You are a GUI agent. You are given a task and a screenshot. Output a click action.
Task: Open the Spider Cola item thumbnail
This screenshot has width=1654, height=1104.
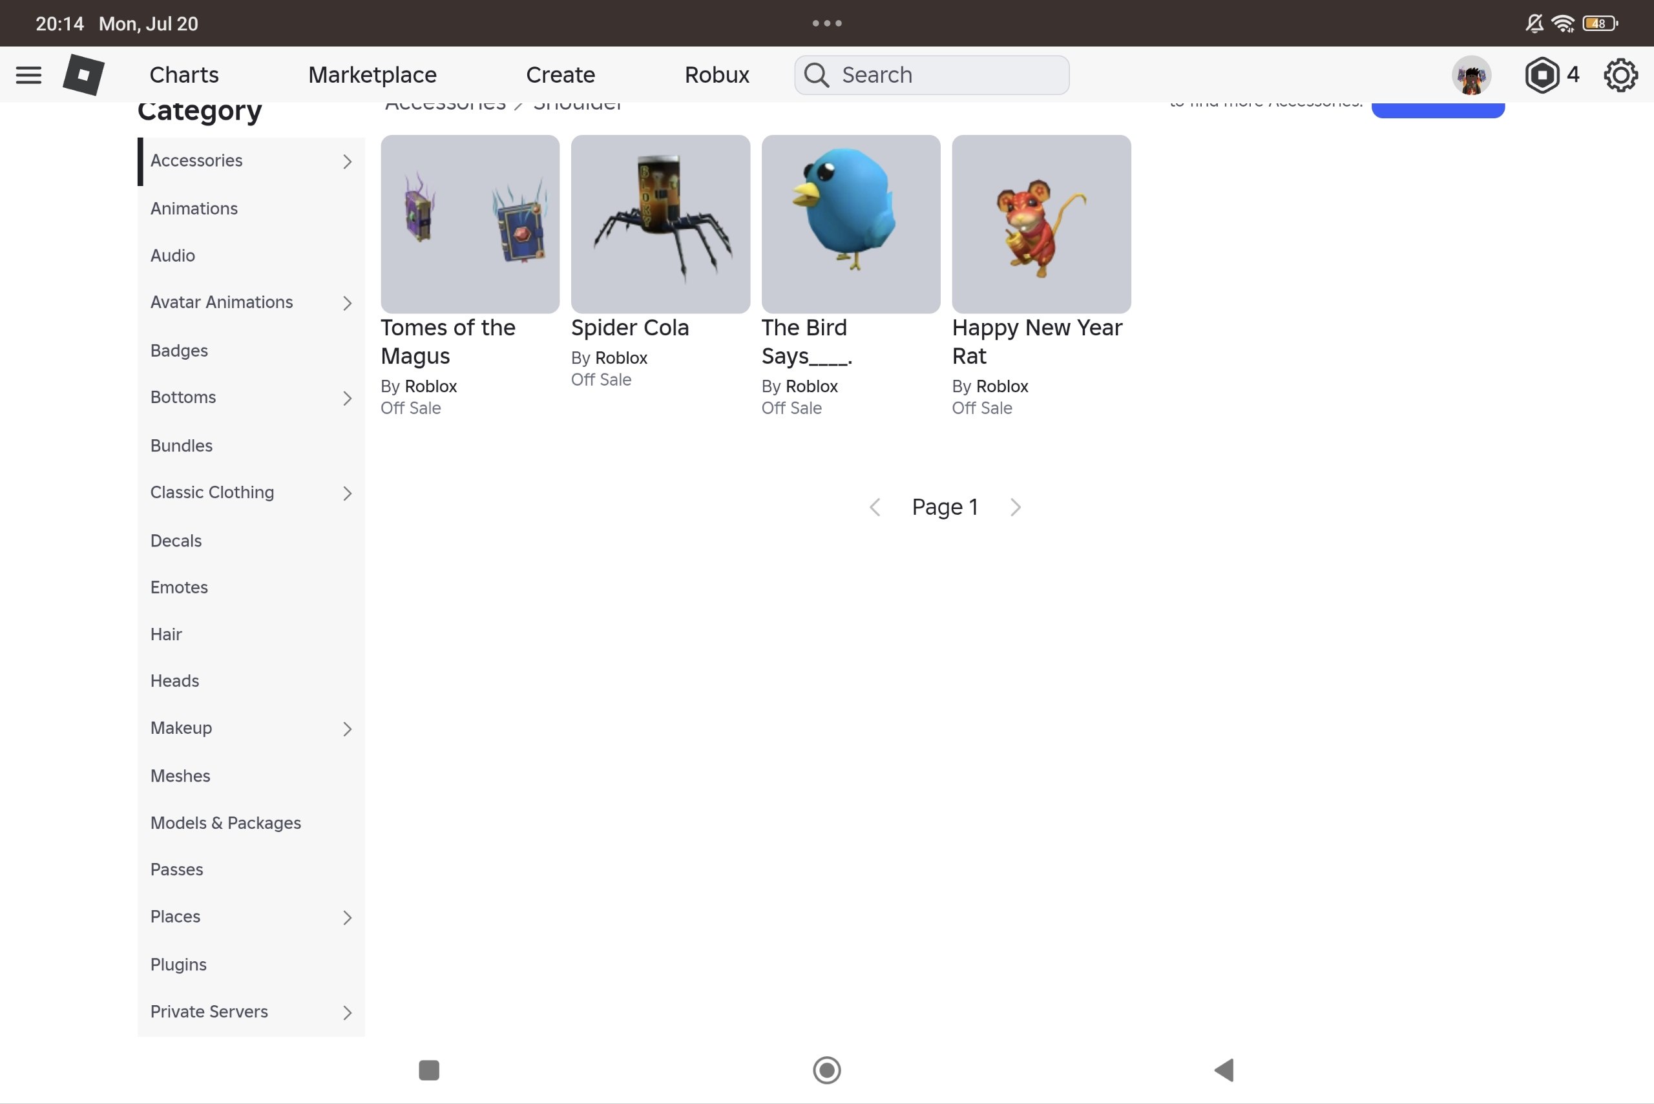coord(660,224)
